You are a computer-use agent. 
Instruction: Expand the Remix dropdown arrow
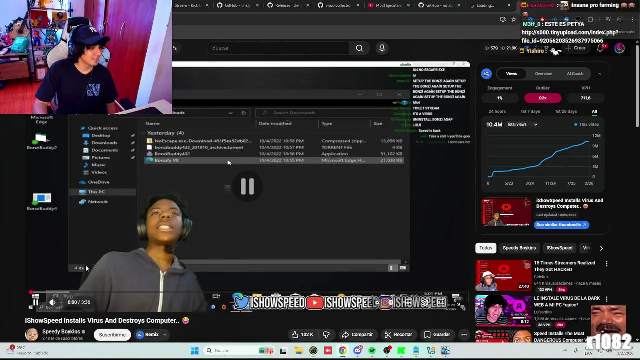165,334
